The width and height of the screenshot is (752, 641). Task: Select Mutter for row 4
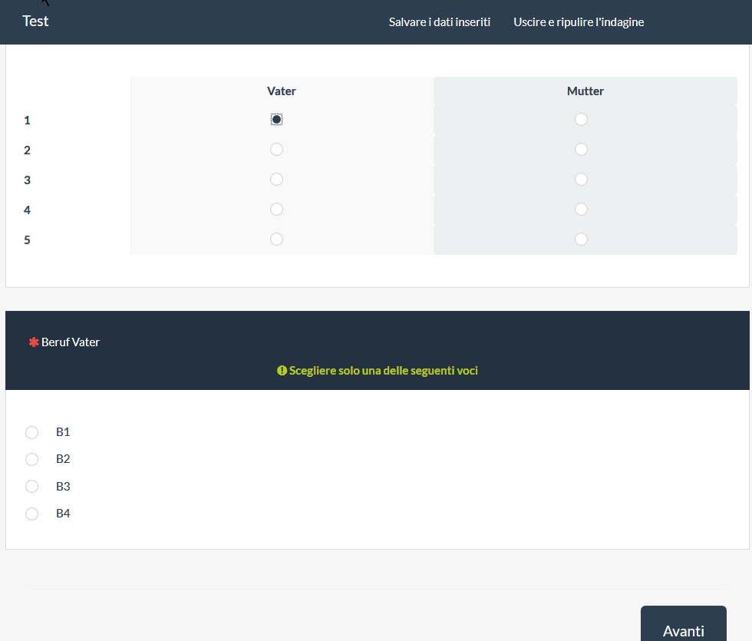coord(581,210)
